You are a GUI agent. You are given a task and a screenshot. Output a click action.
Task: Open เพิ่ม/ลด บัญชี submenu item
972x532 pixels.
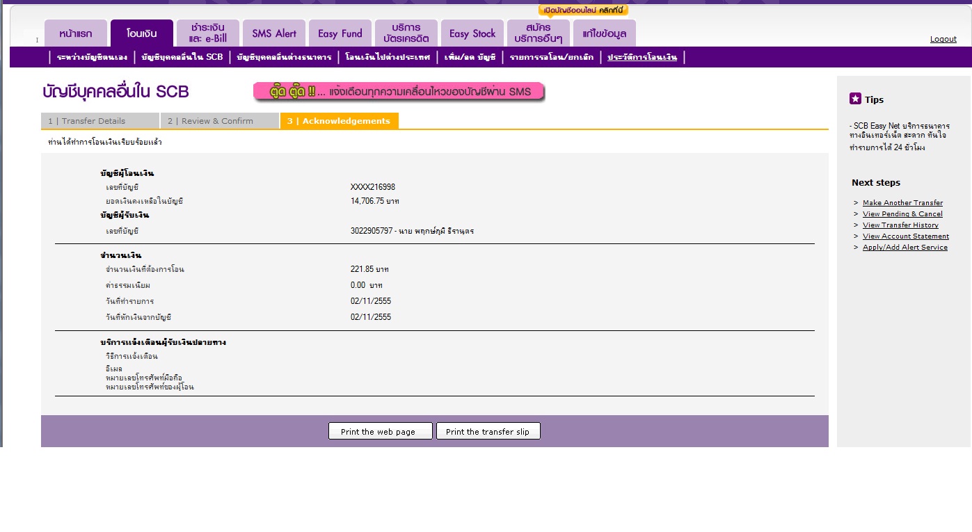[x=470, y=57]
